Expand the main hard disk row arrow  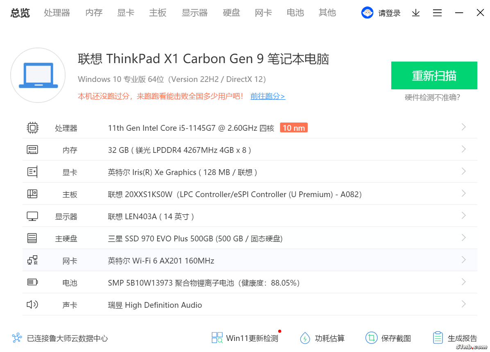463,238
